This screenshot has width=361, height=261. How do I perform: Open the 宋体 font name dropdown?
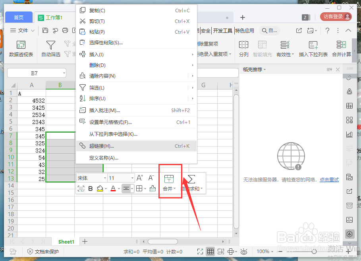click(91, 177)
